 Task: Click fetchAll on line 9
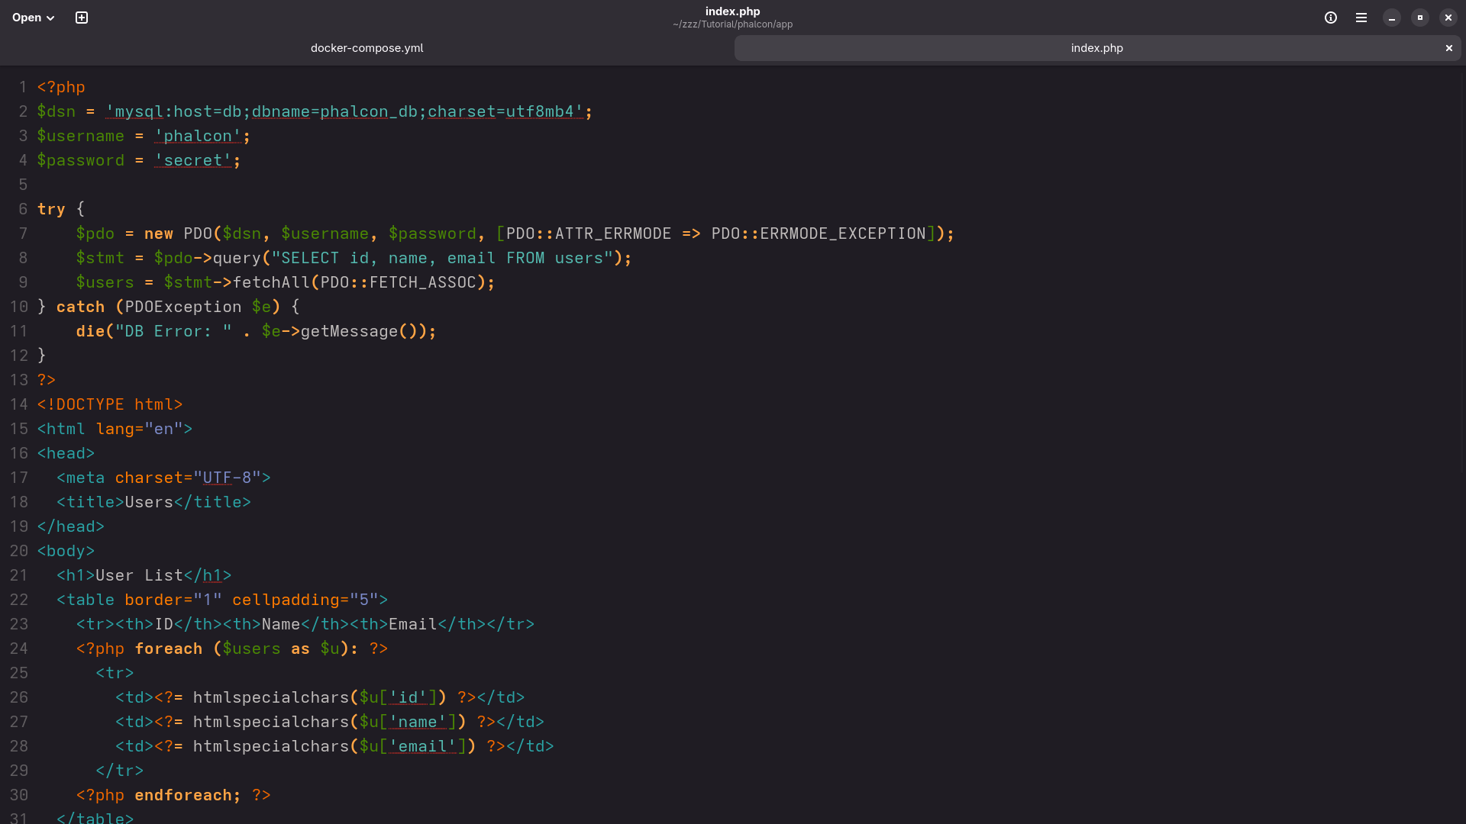click(271, 282)
